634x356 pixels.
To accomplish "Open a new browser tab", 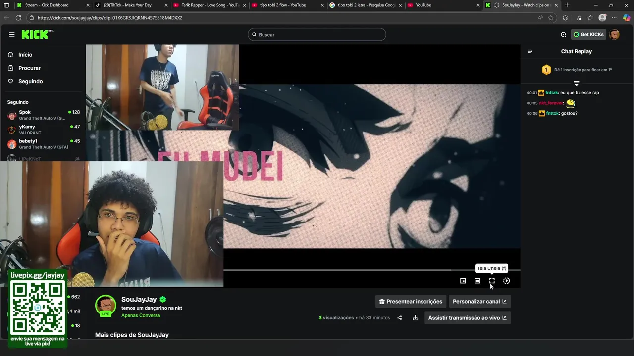I will point(567,5).
